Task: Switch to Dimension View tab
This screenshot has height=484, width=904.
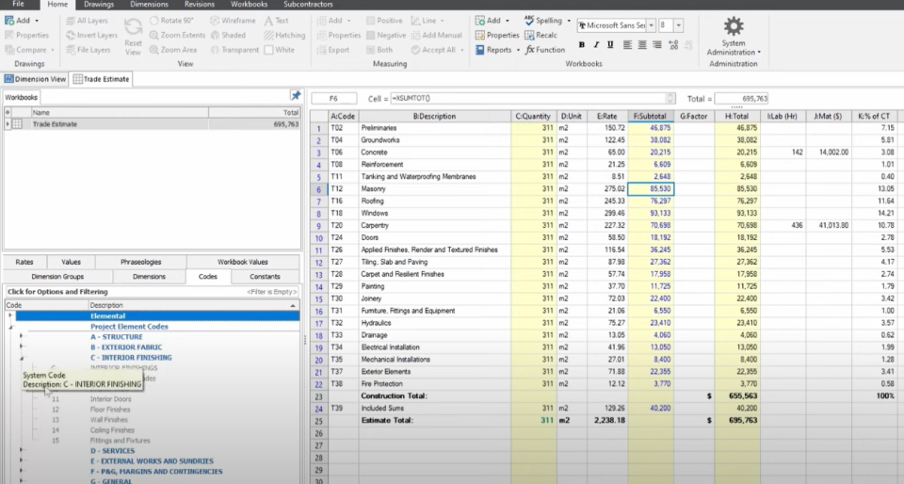Action: tap(35, 79)
